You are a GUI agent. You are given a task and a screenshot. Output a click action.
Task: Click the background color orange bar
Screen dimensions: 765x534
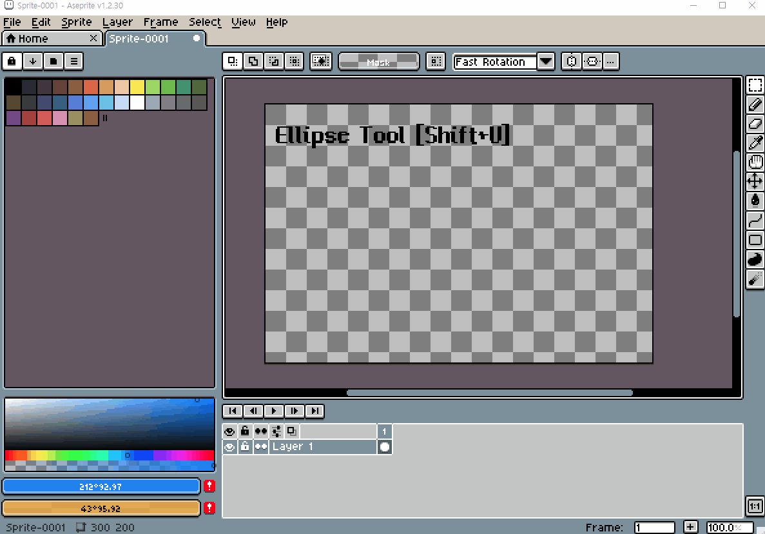click(101, 509)
